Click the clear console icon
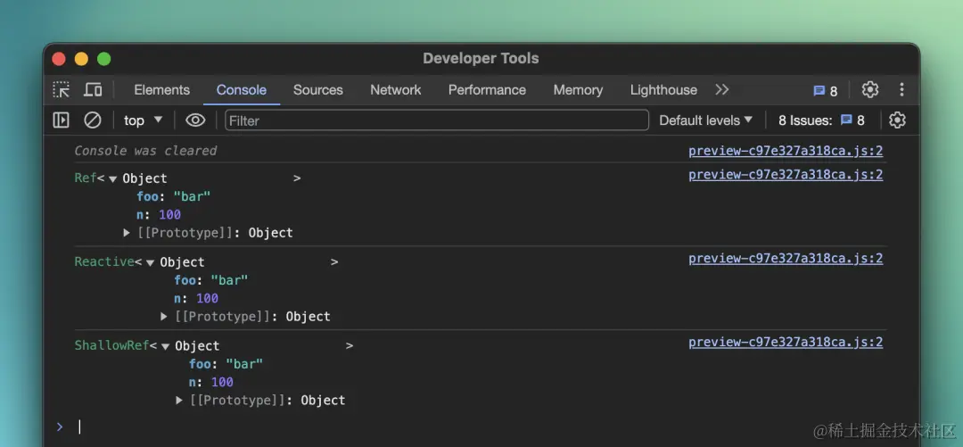The image size is (963, 447). (x=93, y=120)
